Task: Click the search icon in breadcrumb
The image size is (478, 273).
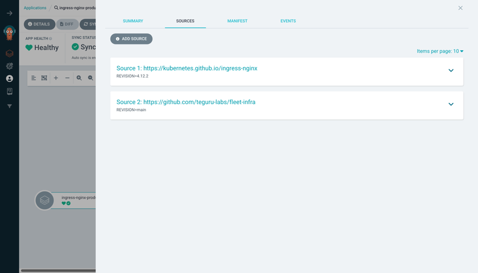Action: click(x=56, y=8)
